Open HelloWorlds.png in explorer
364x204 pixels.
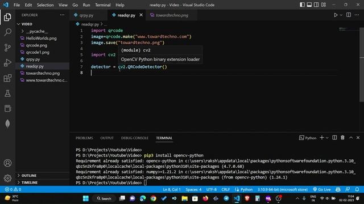click(42, 38)
